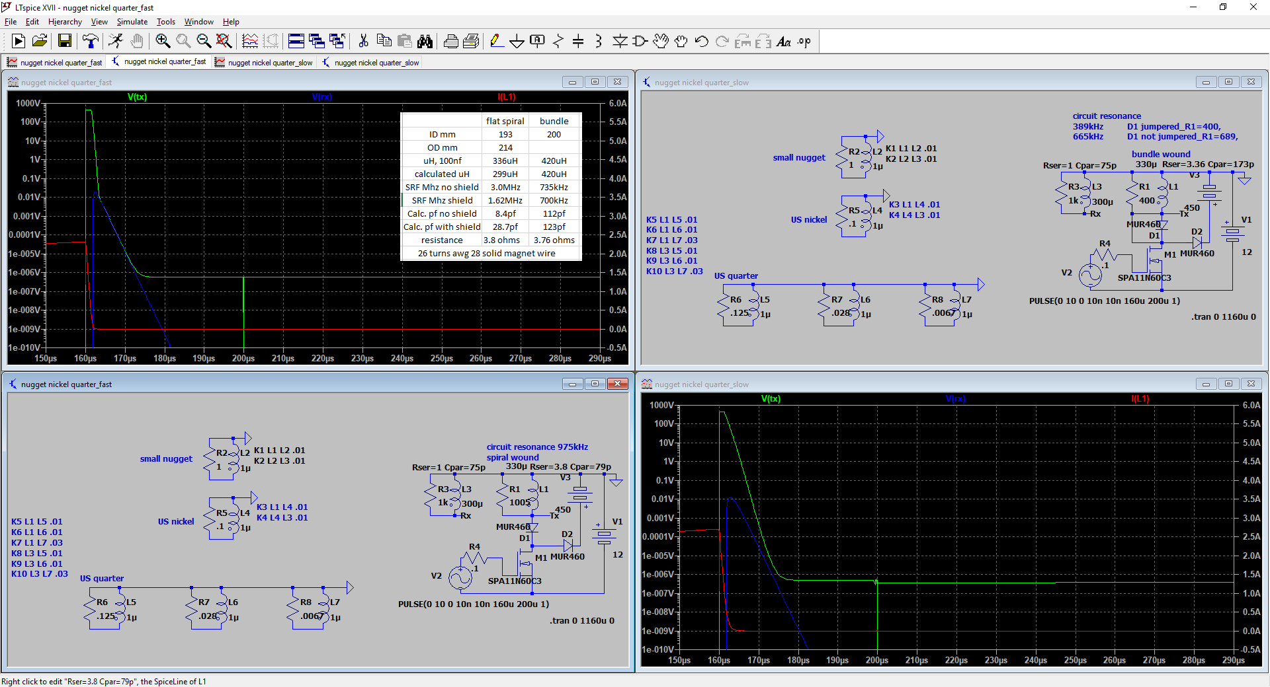Image resolution: width=1270 pixels, height=687 pixels.
Task: Open the Control Panel hammer icon
Action: [90, 42]
